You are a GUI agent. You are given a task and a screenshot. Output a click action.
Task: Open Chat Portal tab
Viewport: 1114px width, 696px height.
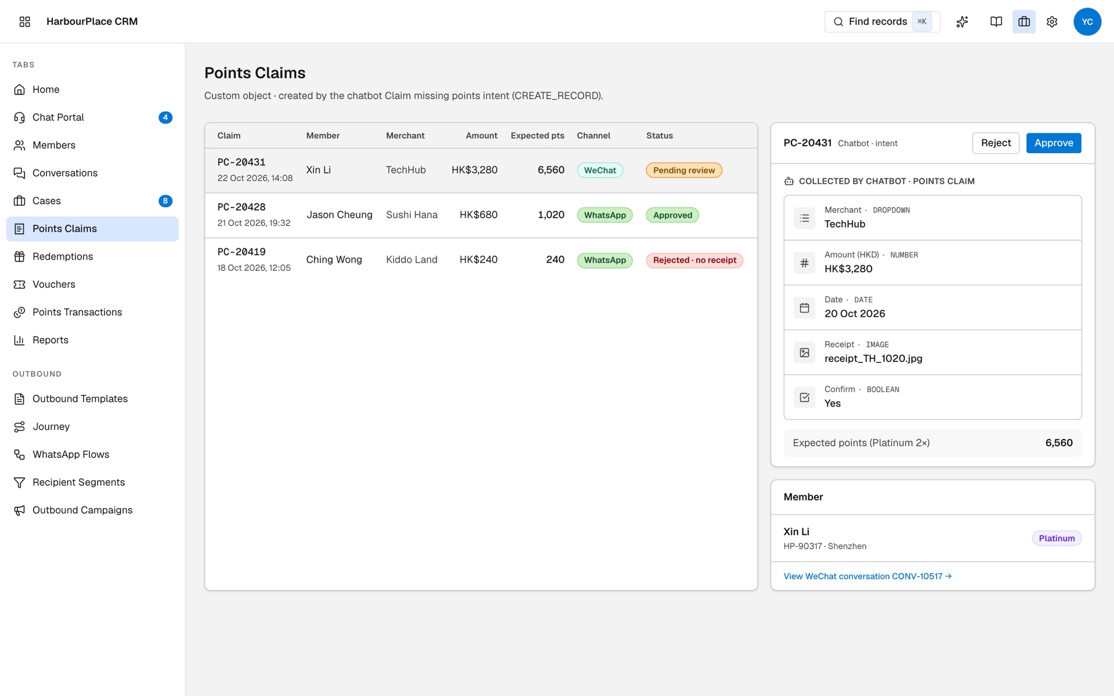tap(92, 117)
